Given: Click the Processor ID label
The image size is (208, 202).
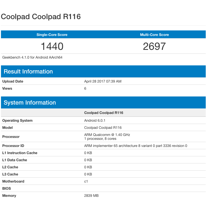Looking at the screenshot, I should point(13,146).
